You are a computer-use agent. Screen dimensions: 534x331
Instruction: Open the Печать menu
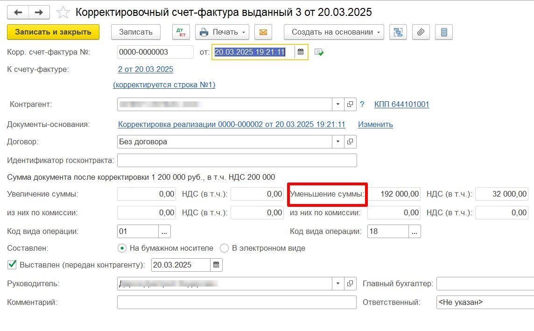(x=222, y=32)
